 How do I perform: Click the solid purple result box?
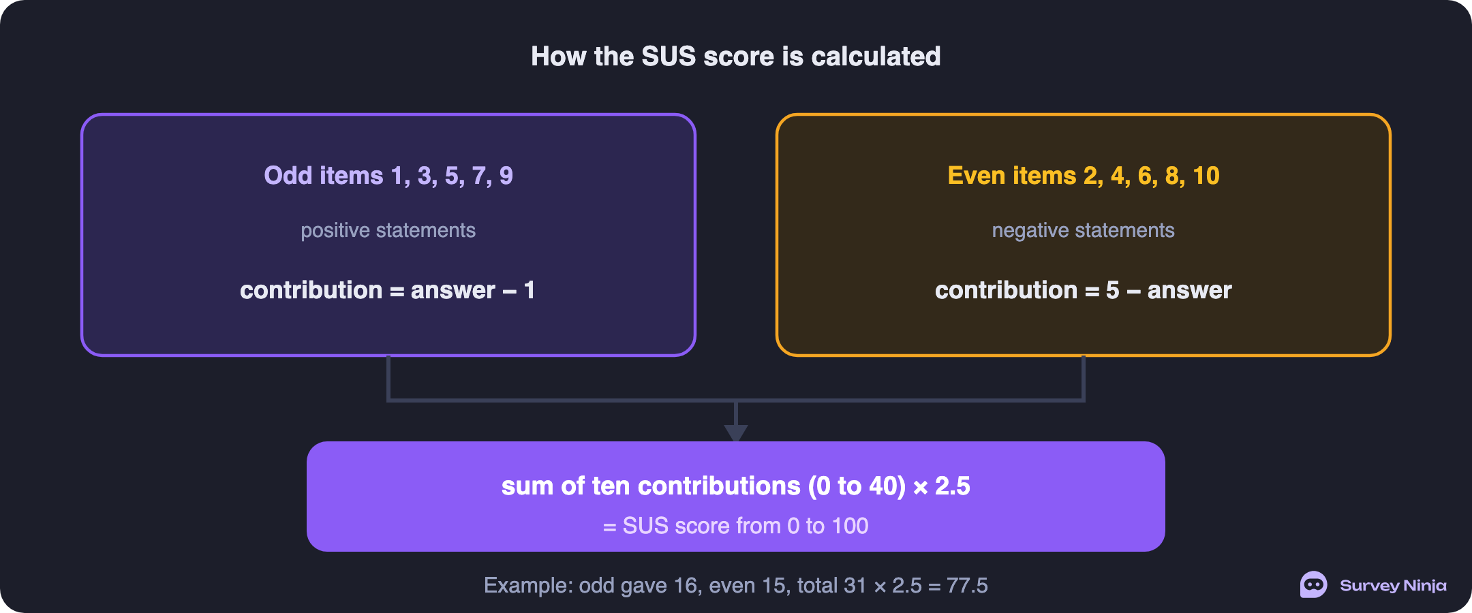pos(736,497)
